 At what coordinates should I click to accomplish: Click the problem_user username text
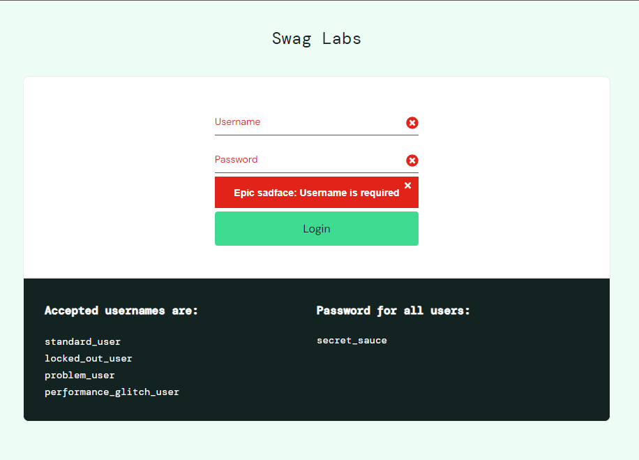[x=80, y=376]
